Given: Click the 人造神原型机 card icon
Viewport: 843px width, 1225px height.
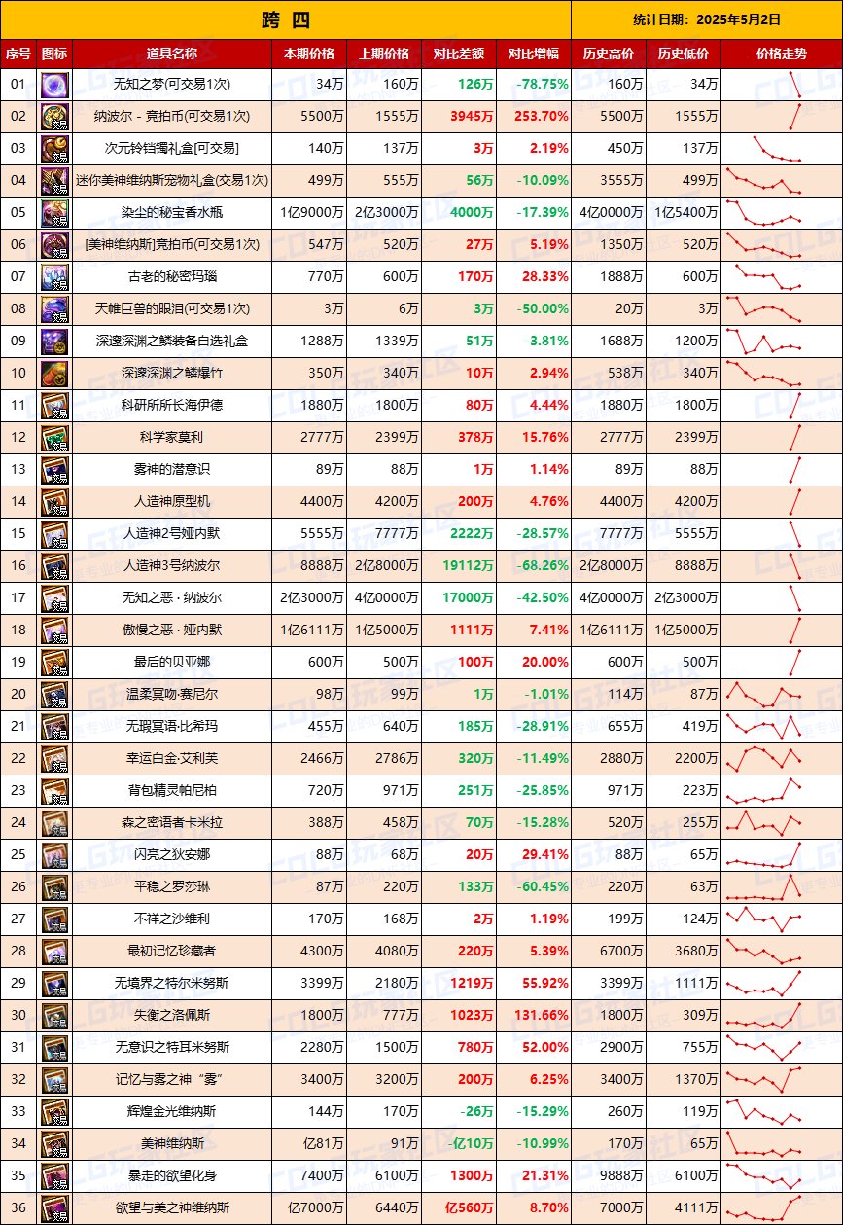Looking at the screenshot, I should click(54, 501).
